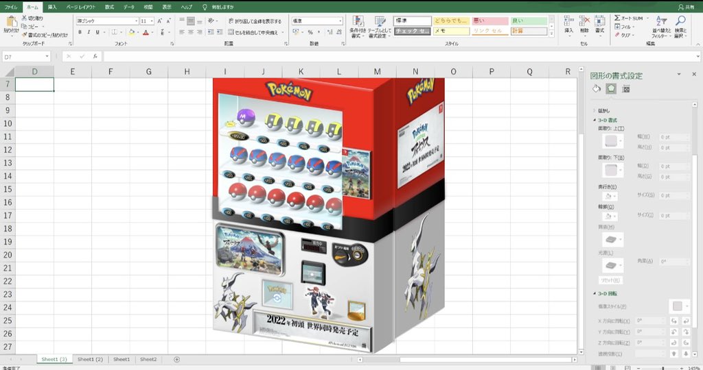Apply the チェック セル cell style
This screenshot has height=370, width=703.
pos(413,31)
